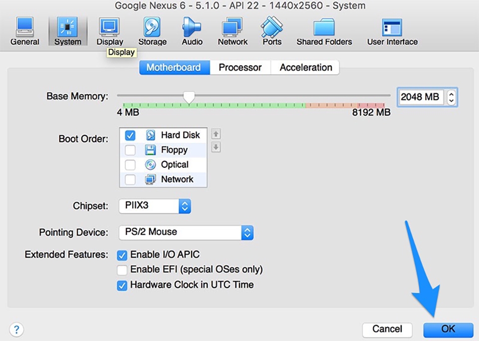
Task: Open the Network settings icon
Action: click(233, 31)
